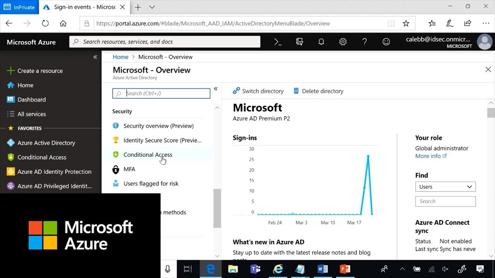495x278 pixels.
Task: Click the address bar URL
Action: 213,24
